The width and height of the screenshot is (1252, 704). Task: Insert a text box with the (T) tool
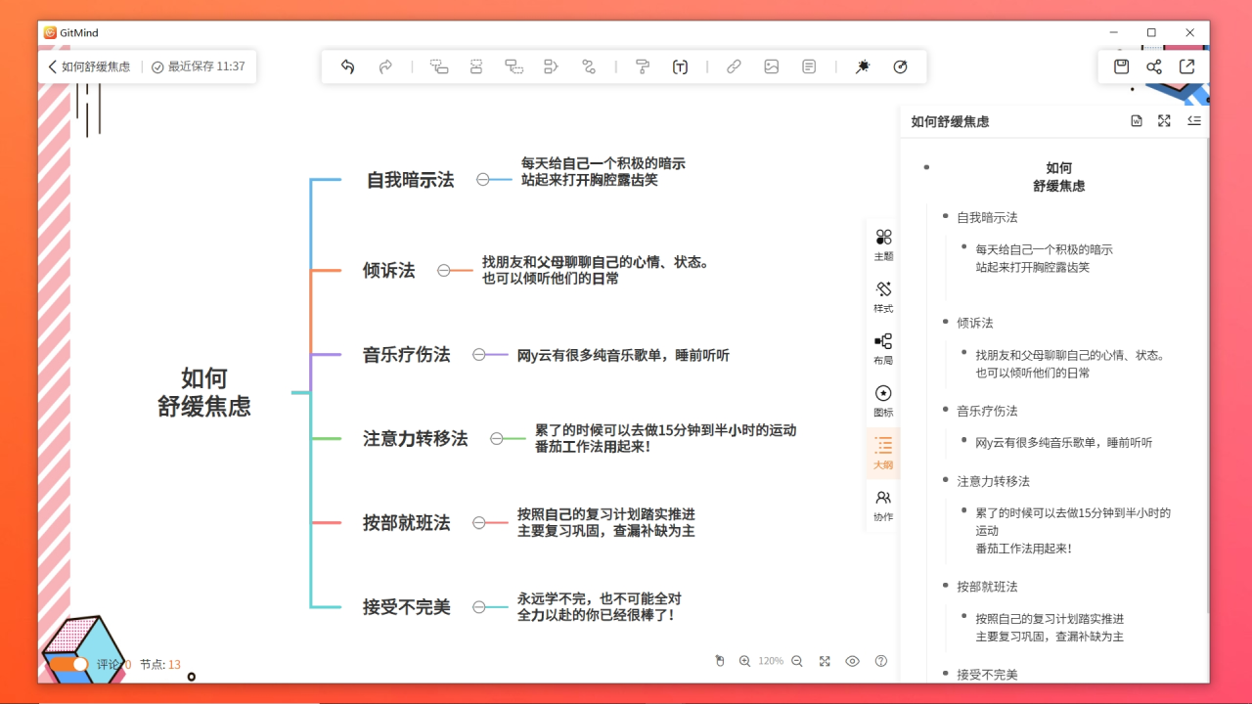[680, 66]
